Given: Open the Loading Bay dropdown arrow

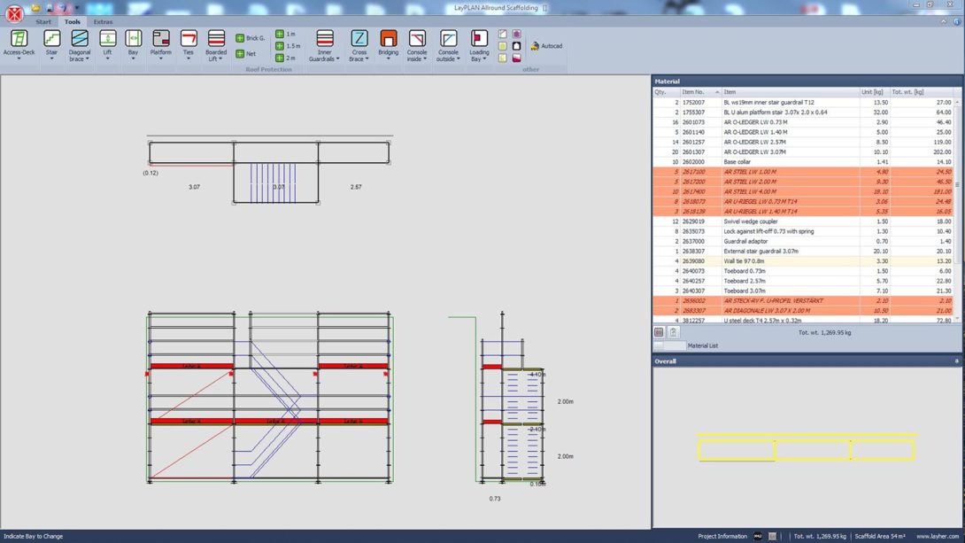Looking at the screenshot, I should pyautogui.click(x=484, y=59).
